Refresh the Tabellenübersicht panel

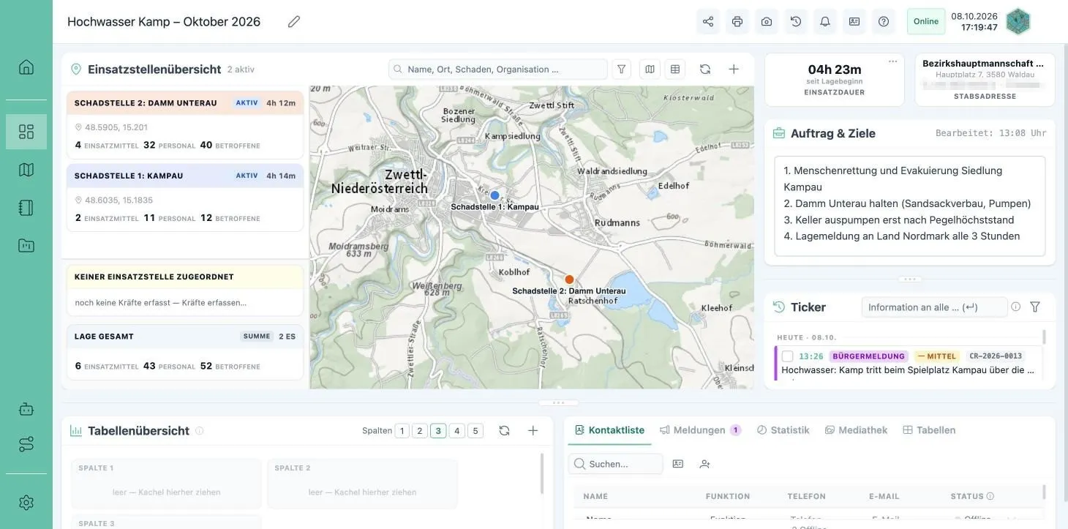coord(504,431)
